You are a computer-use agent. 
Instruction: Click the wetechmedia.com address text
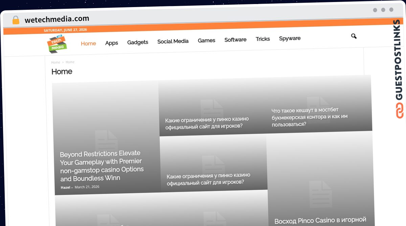[57, 19]
